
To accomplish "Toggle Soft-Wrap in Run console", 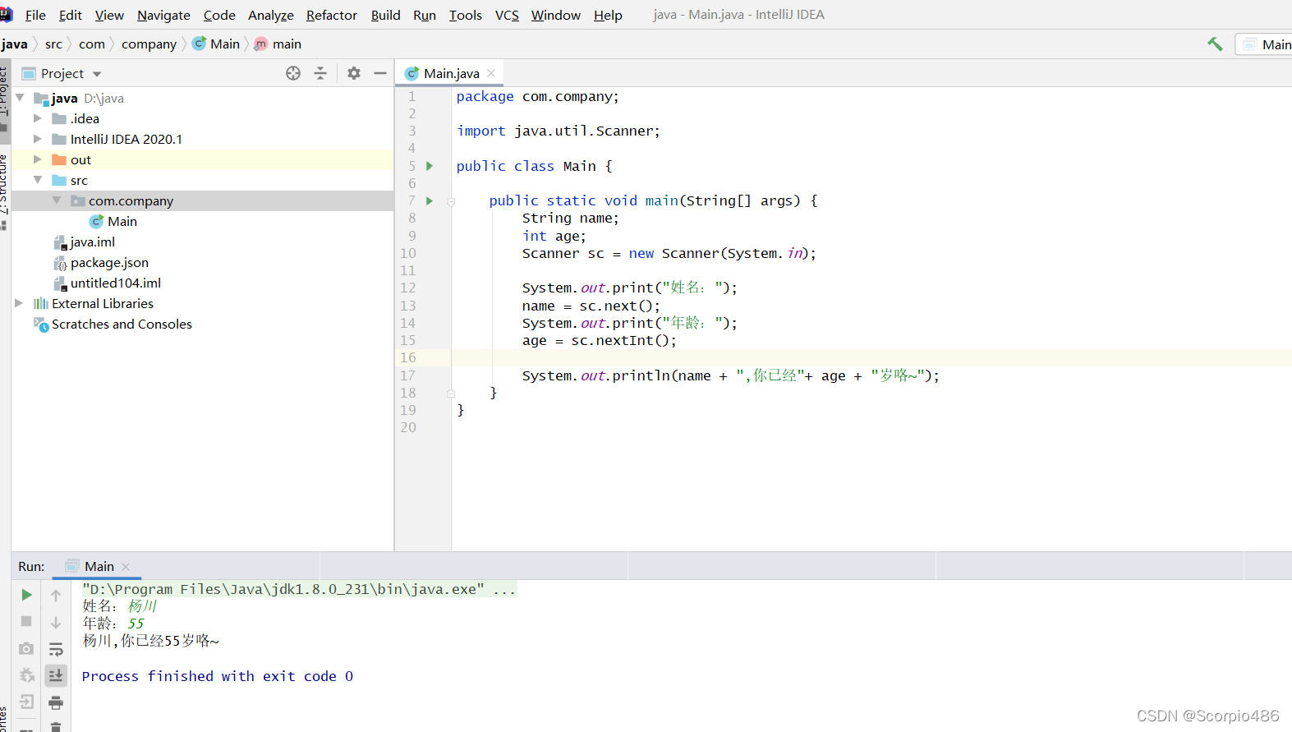I will click(x=56, y=649).
